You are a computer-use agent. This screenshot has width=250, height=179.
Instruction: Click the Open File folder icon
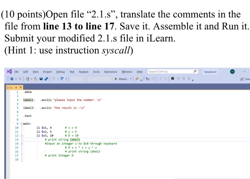[x=36, y=79]
